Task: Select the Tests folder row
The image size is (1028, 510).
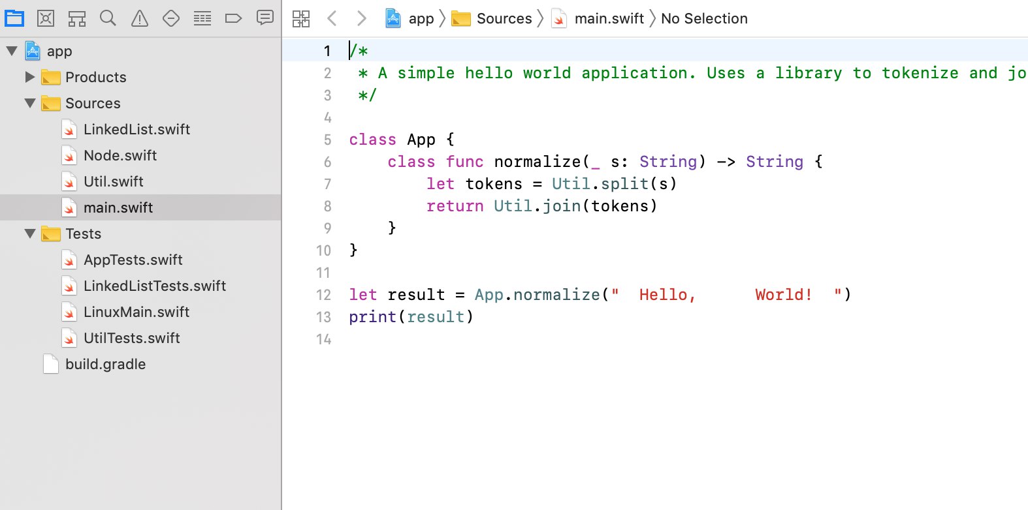Action: pos(140,233)
